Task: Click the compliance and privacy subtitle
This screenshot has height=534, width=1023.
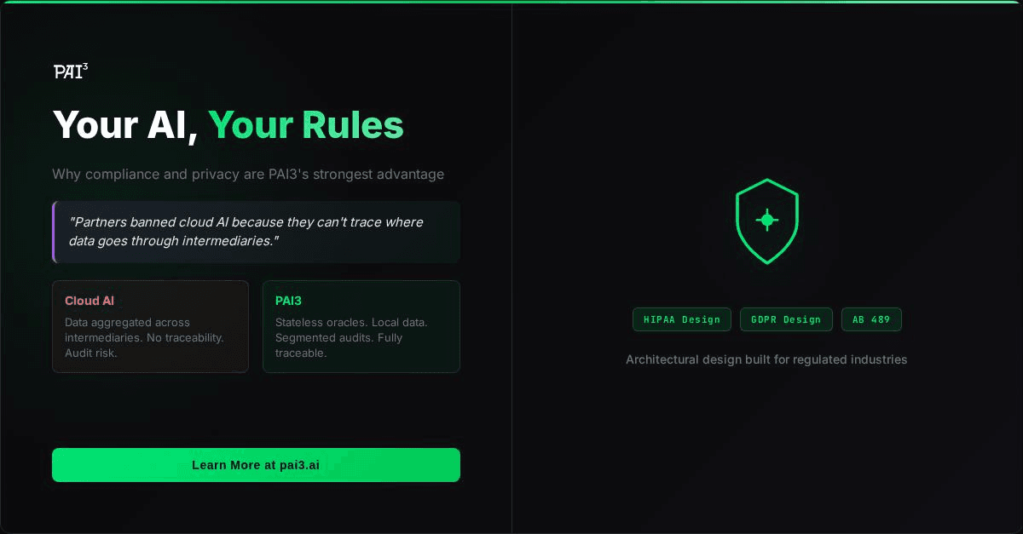Action: pos(248,174)
